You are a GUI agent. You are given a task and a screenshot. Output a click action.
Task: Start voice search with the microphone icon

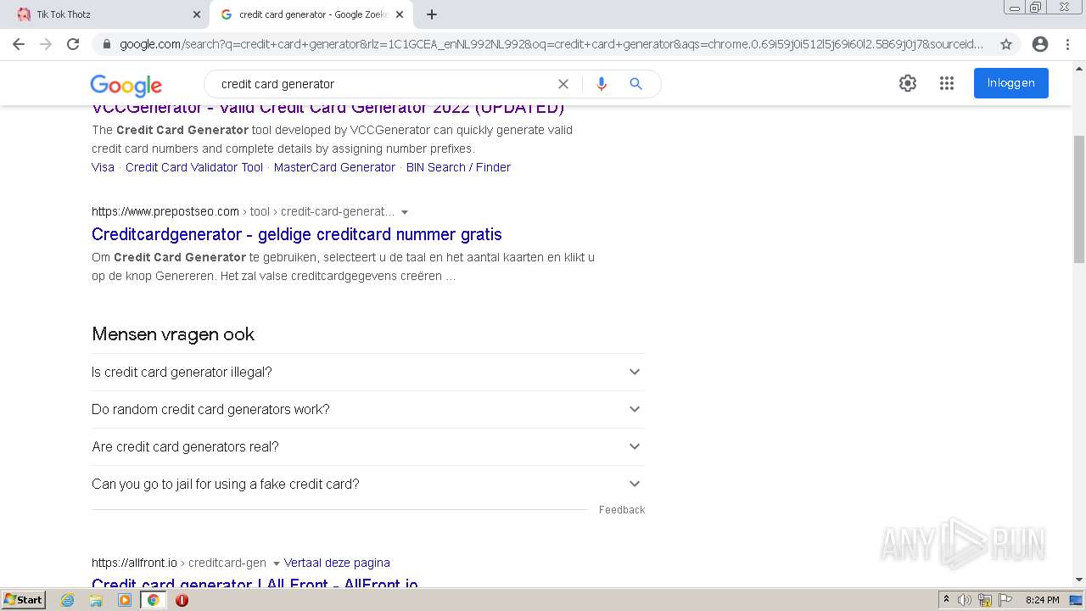(602, 84)
